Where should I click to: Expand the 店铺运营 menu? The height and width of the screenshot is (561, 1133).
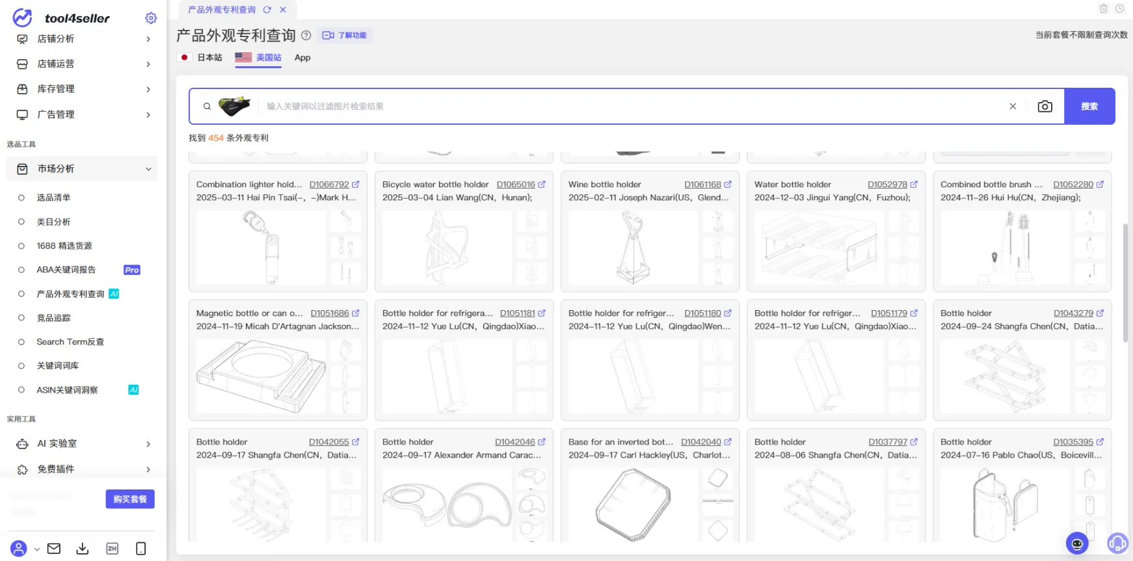83,64
